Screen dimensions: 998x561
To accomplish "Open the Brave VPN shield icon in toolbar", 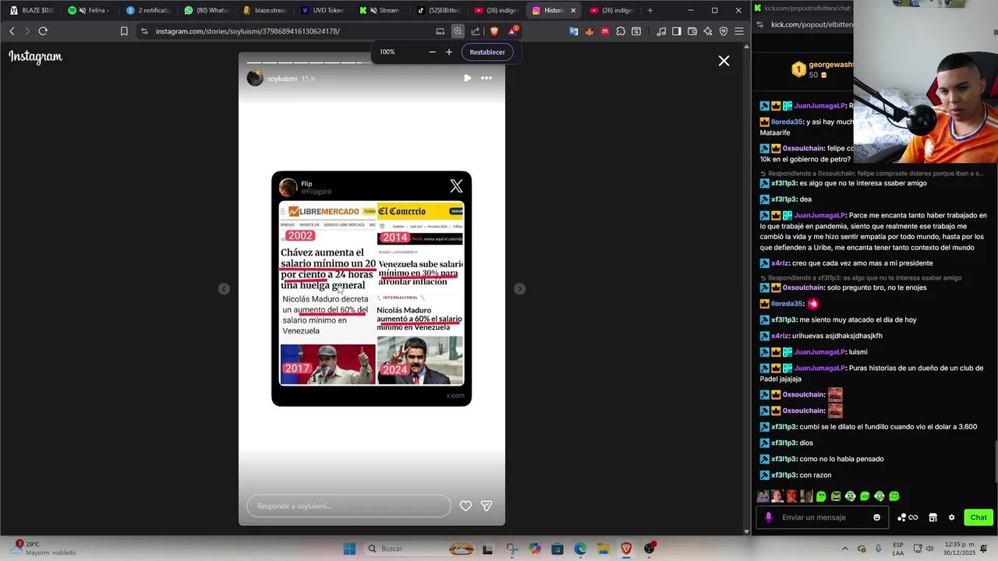I will point(724,31).
